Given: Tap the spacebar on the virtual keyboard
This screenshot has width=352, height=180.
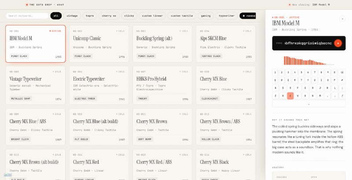Looking at the screenshot, I should point(309,104).
